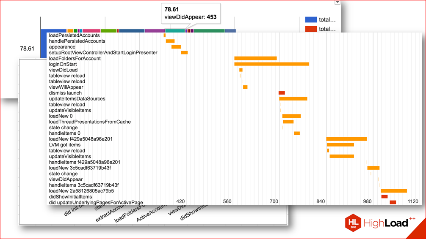Click the orange handlePersistedAccounts timeline bar

(x=170, y=41)
